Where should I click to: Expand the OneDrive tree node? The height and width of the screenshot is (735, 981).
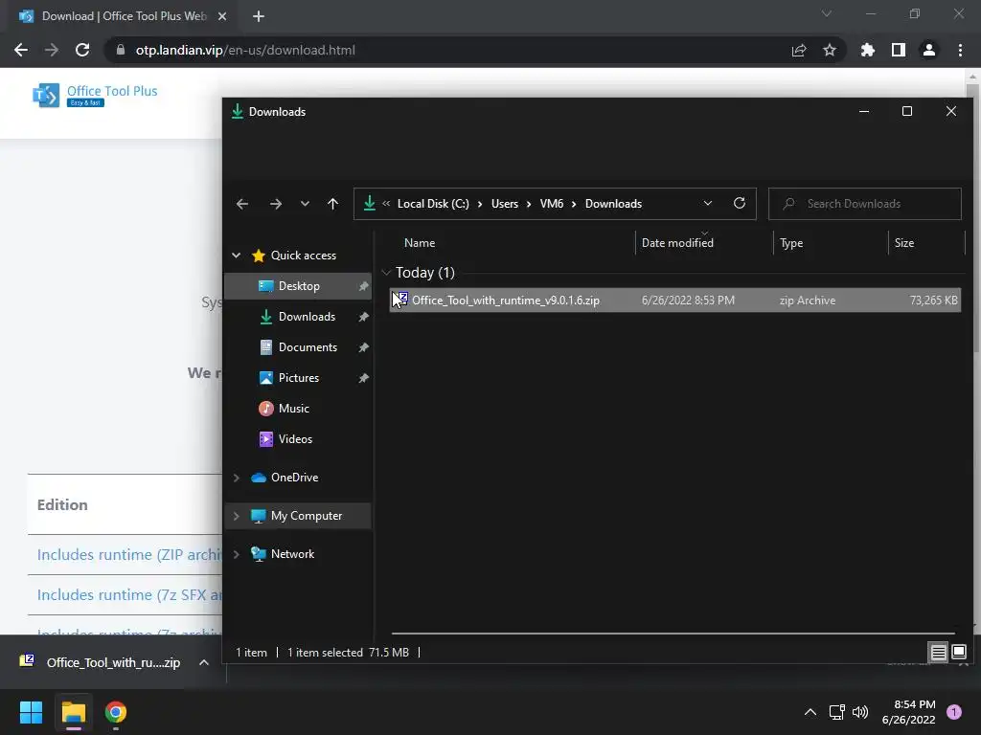[x=236, y=478]
